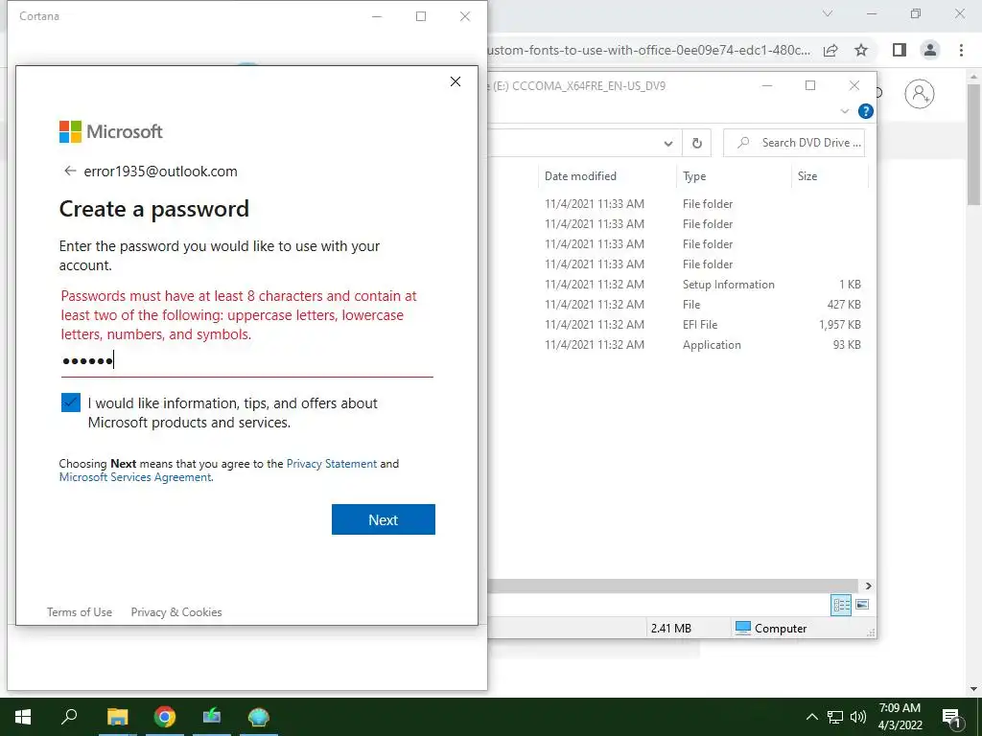Image resolution: width=982 pixels, height=736 pixels.
Task: Open the Windows Start menu
Action: [x=23, y=717]
